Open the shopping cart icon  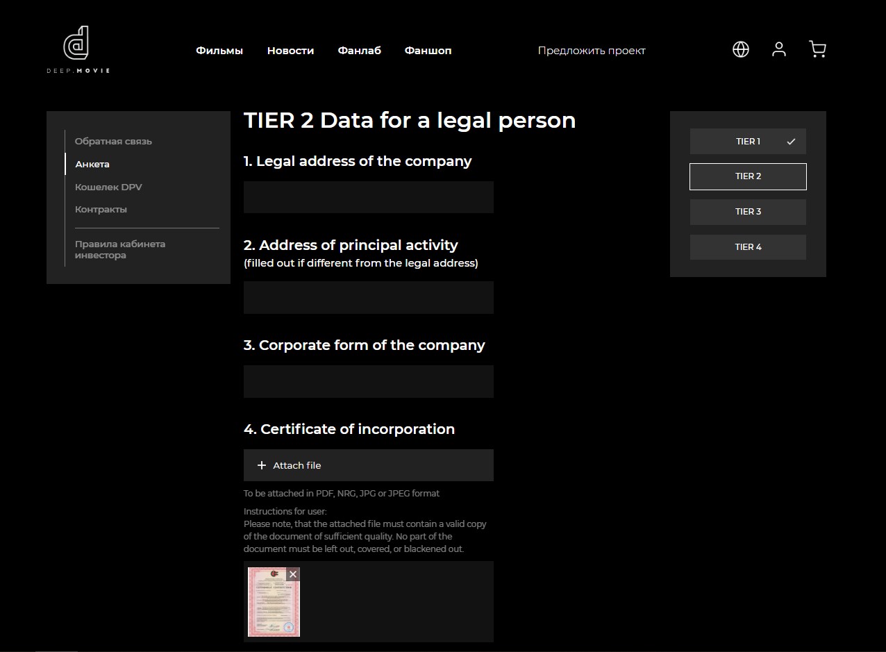pyautogui.click(x=817, y=49)
